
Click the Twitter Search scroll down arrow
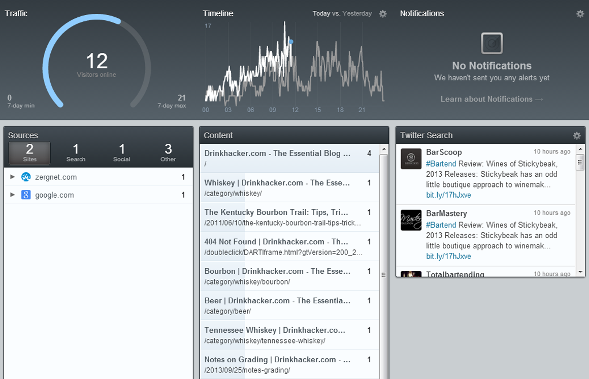point(580,272)
